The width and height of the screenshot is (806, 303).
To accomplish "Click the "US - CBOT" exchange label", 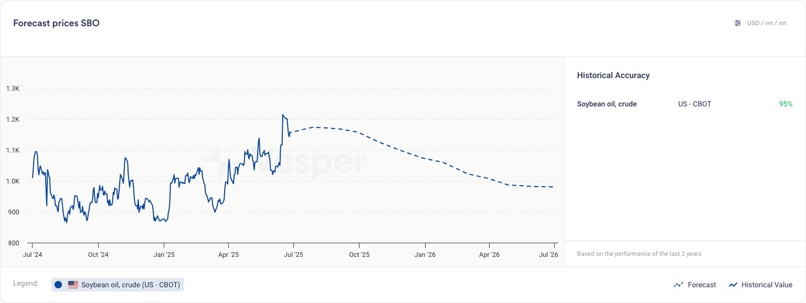I will tap(694, 104).
